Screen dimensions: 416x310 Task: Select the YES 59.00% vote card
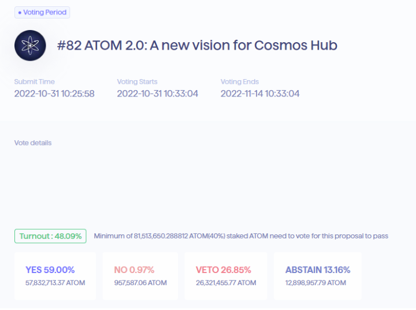pos(55,276)
